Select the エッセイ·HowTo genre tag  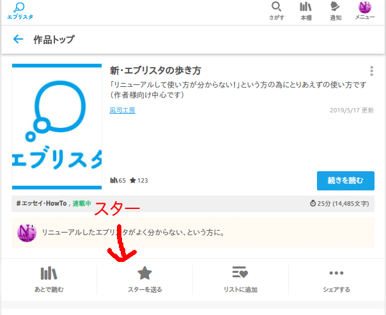(x=42, y=204)
